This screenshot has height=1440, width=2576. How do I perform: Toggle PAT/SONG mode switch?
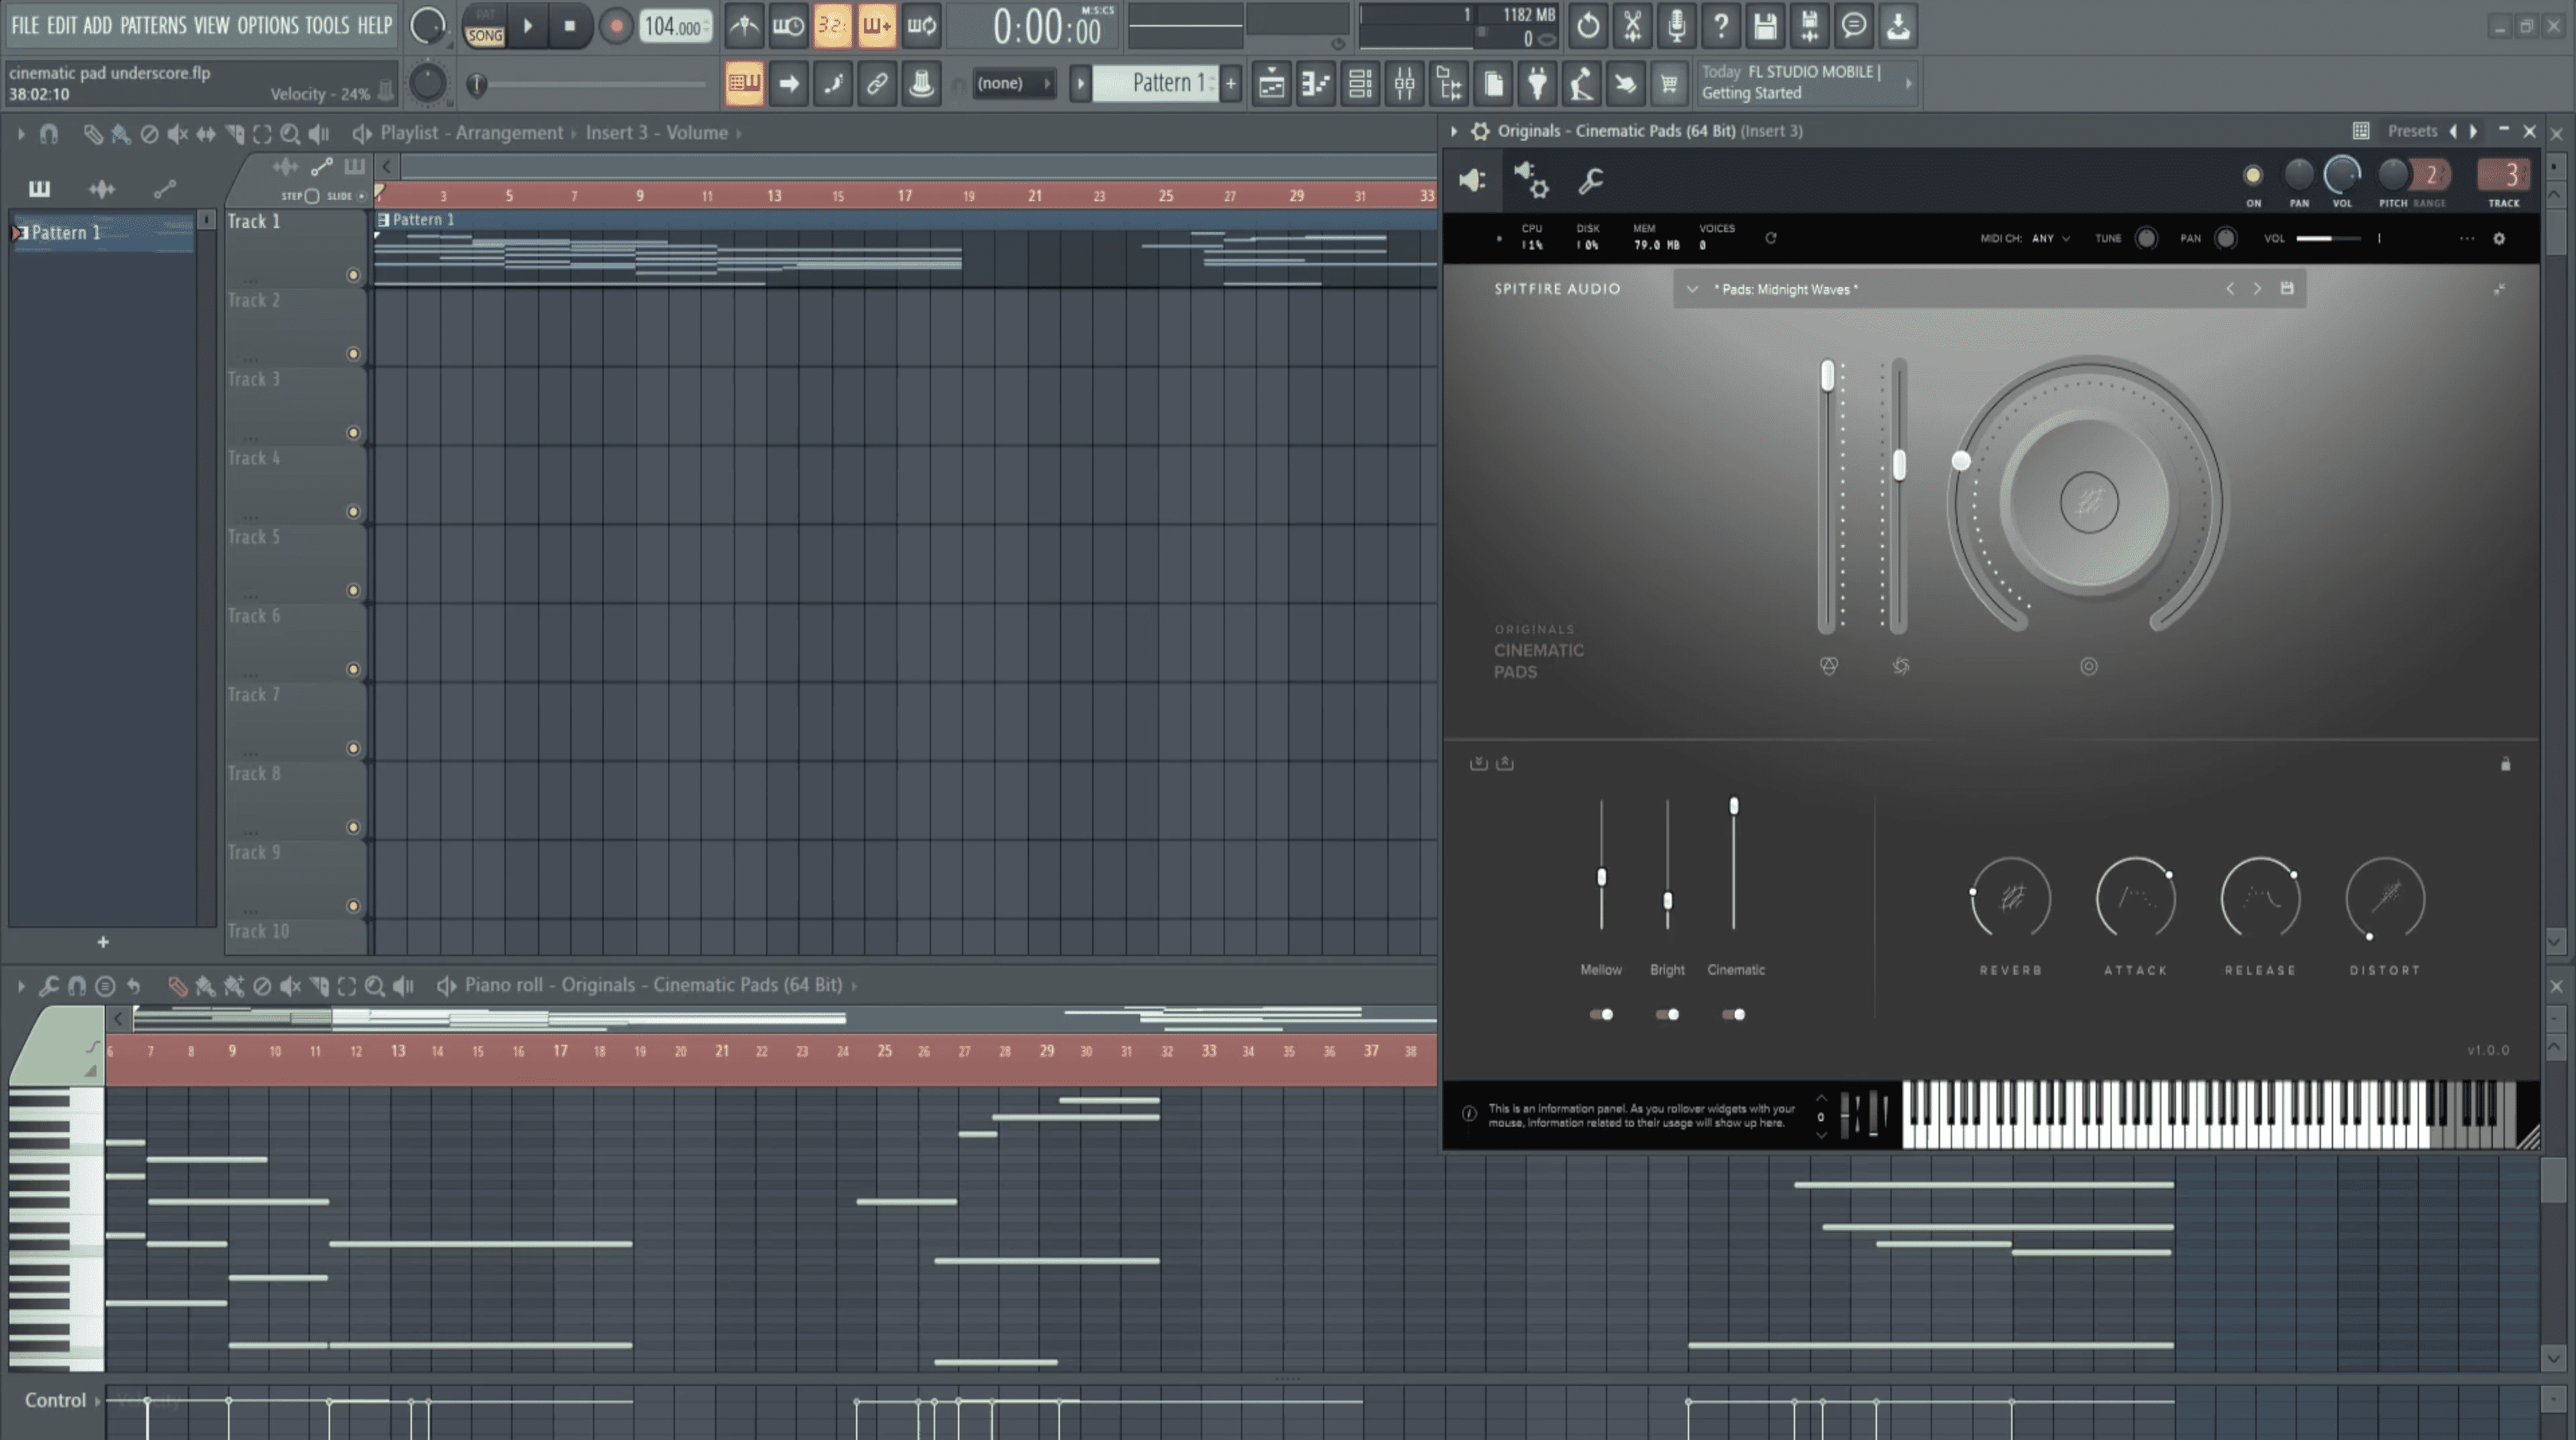tap(485, 26)
